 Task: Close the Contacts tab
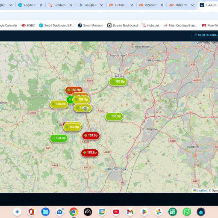point(71,5)
